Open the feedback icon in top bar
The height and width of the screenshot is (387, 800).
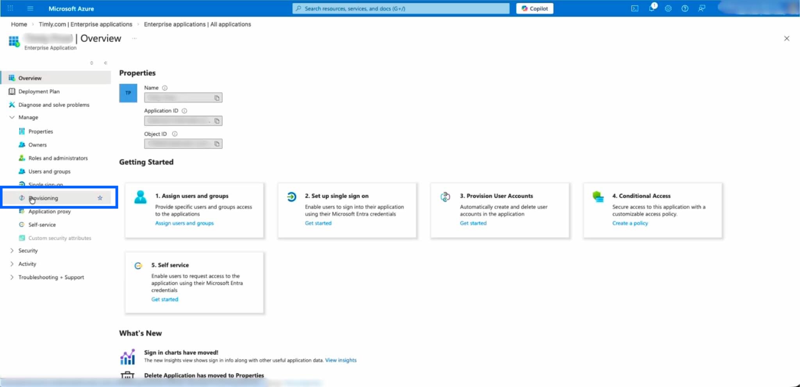pos(702,8)
